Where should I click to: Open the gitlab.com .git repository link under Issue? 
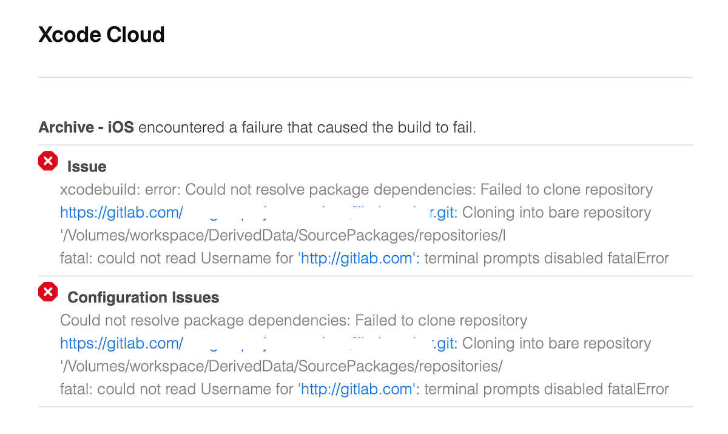tap(259, 213)
